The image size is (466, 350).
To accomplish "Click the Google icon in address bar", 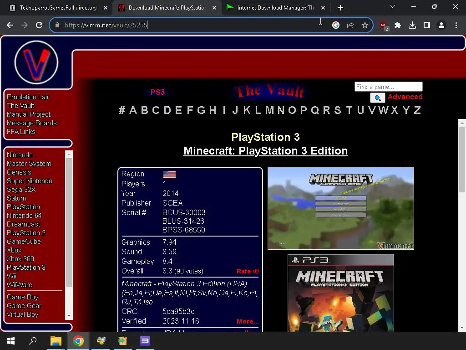I will click(336, 26).
